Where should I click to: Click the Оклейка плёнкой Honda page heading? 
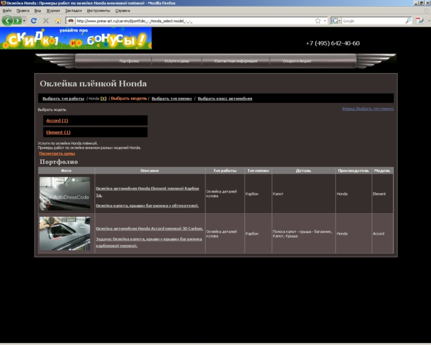click(93, 83)
